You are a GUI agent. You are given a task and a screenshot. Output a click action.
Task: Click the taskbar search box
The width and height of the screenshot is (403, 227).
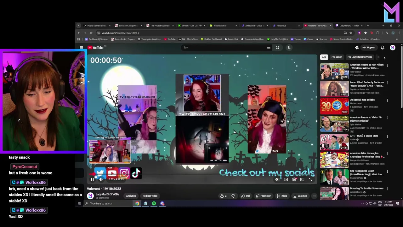pyautogui.click(x=109, y=203)
